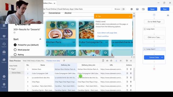Click Check workflow link
Image resolution: width=173 pixels, height=97 pixels.
[x=103, y=36]
